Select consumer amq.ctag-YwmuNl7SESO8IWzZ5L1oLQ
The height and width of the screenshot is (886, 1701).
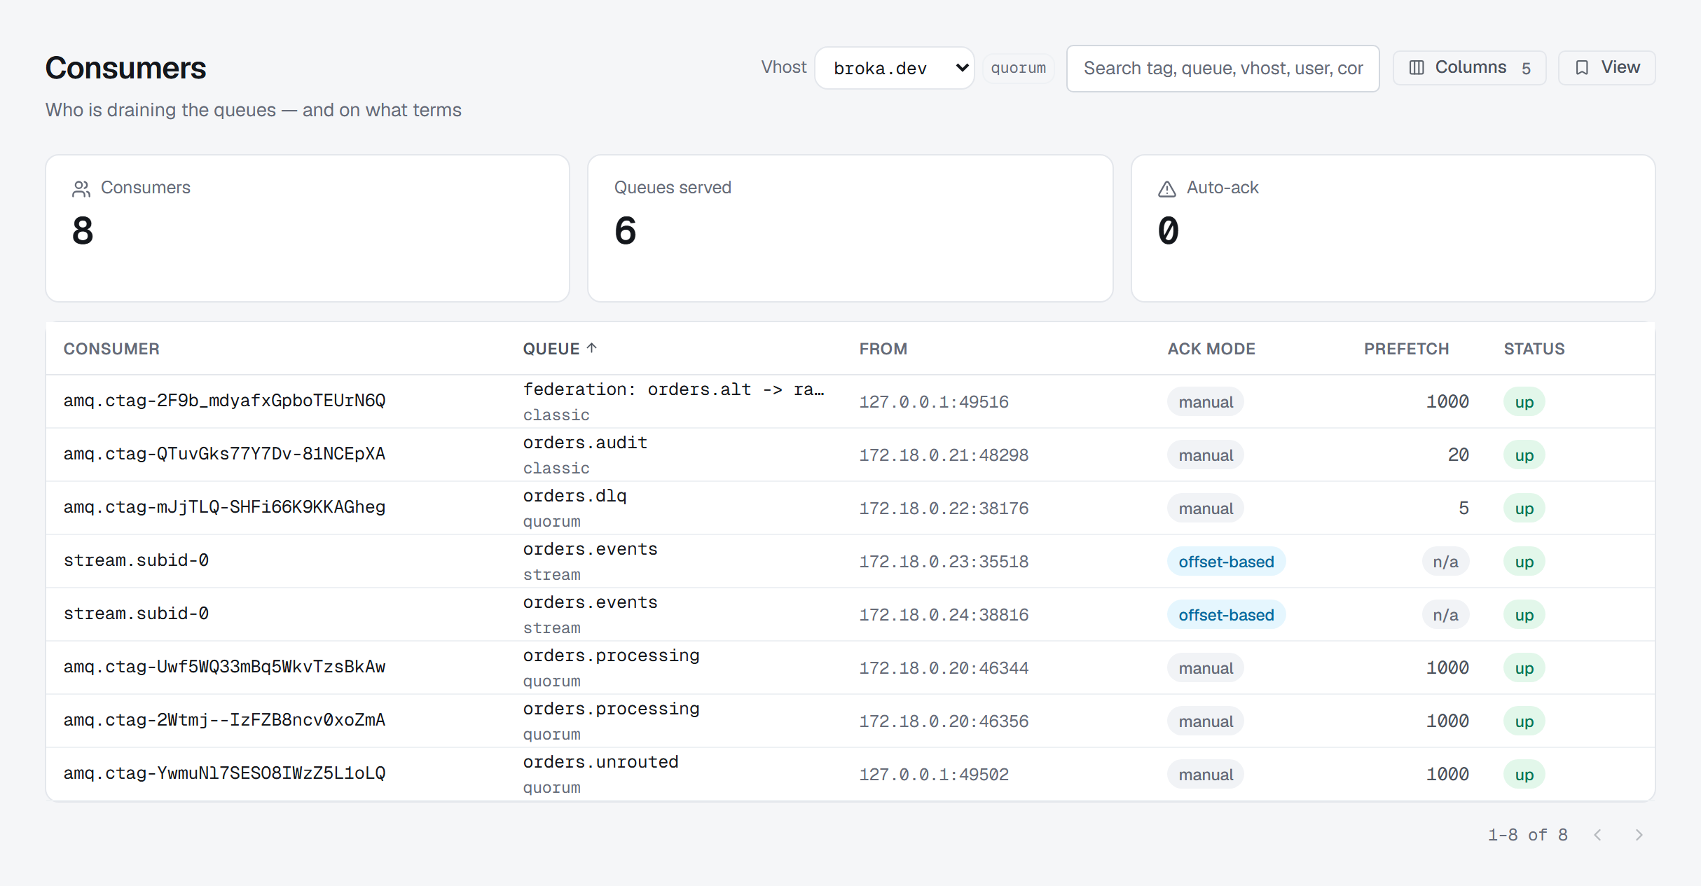pos(224,774)
